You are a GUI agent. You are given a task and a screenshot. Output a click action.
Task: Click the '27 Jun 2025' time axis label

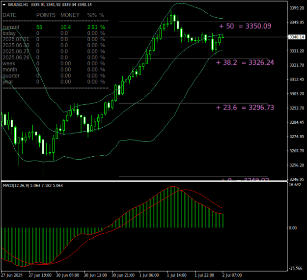pyautogui.click(x=12, y=275)
